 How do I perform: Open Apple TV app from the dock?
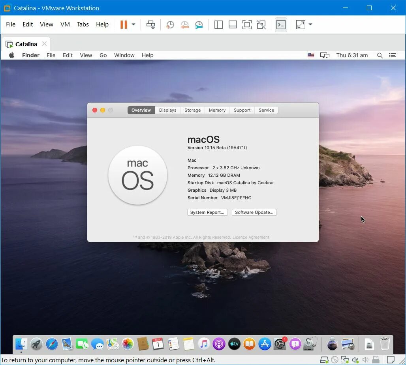234,344
